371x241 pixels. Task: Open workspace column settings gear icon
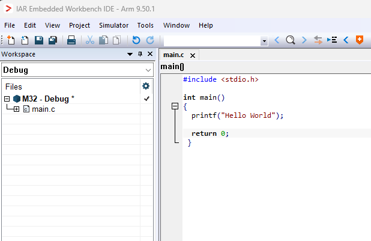tap(146, 86)
